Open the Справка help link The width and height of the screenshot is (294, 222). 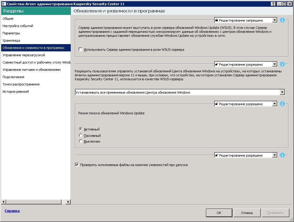pos(12,211)
